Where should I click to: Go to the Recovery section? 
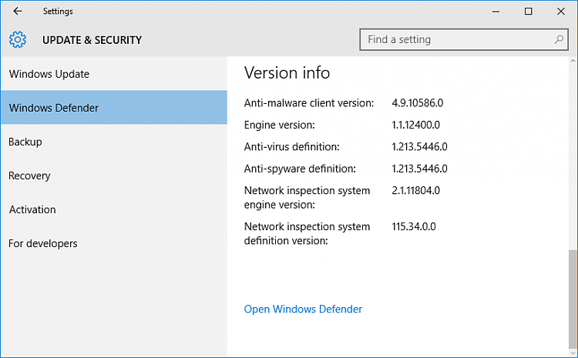114,176
